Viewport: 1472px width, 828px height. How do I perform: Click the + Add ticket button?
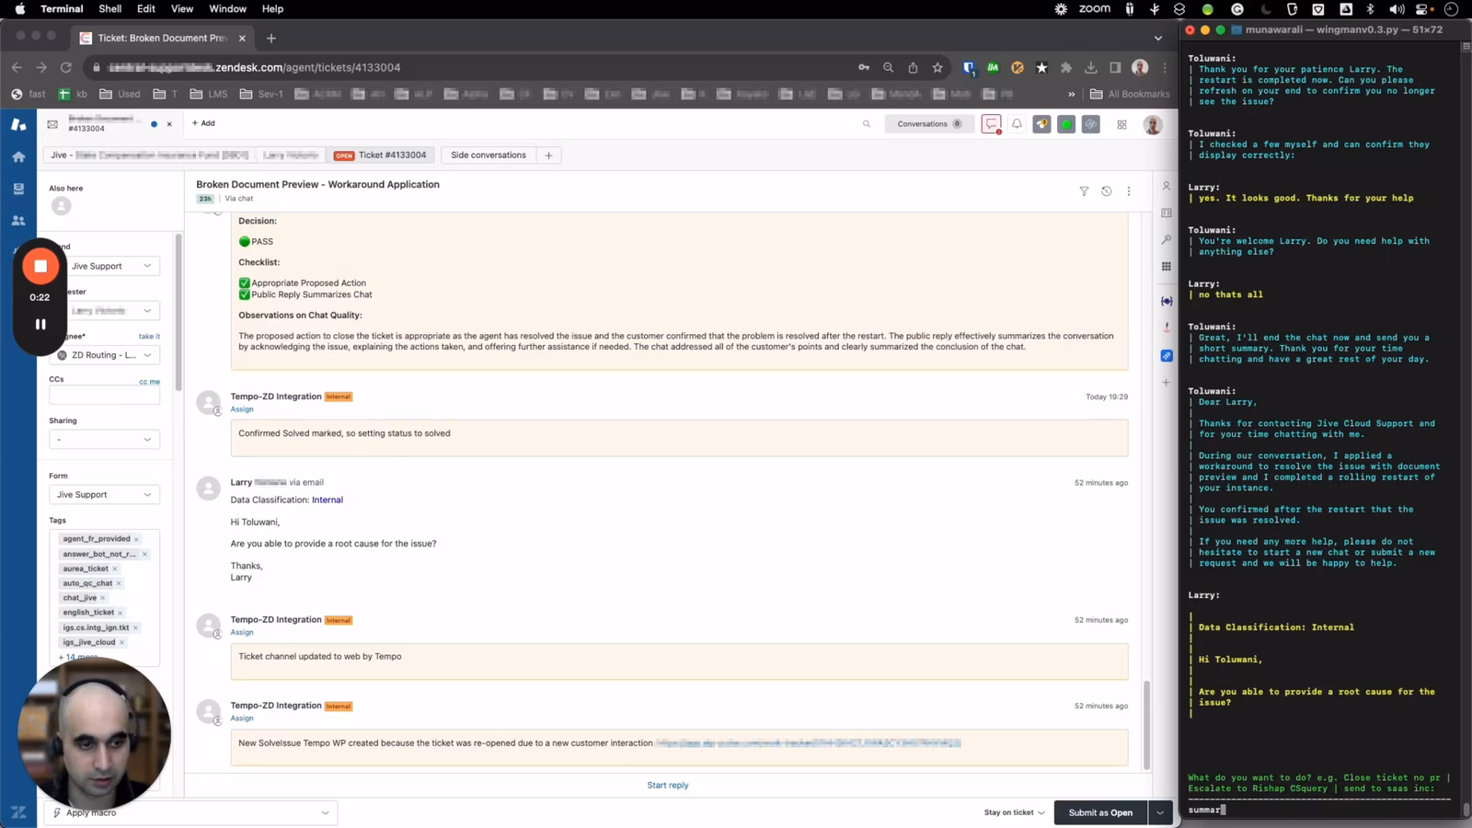tap(203, 123)
